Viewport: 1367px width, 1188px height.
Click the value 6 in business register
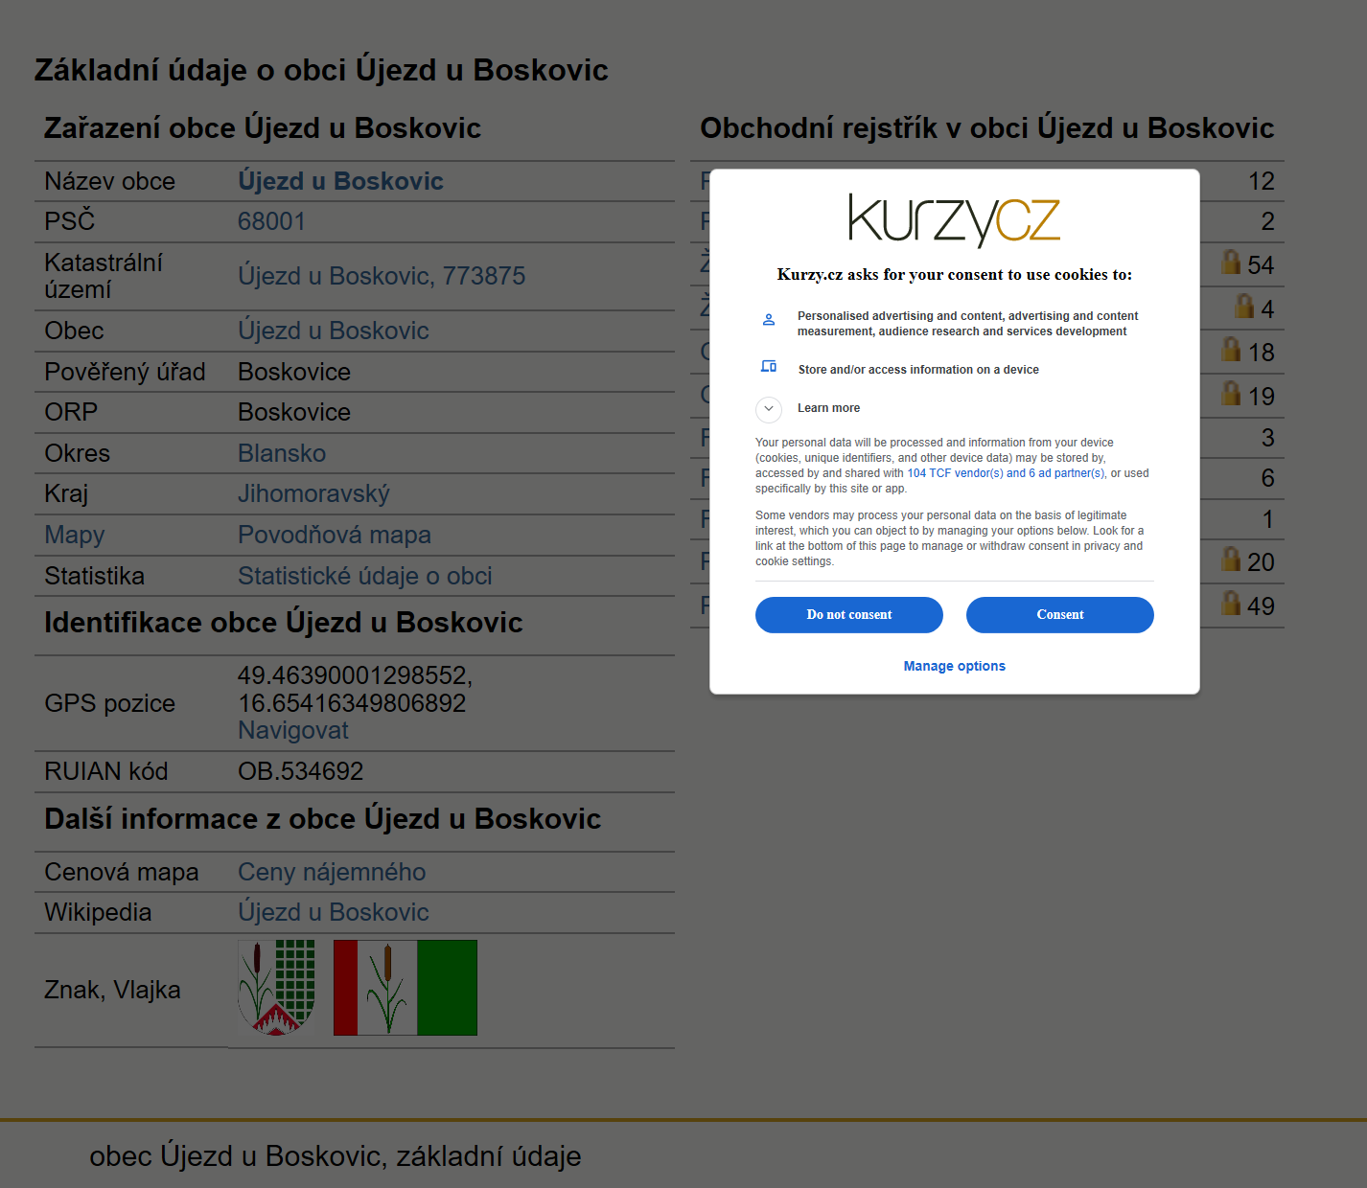[x=1267, y=478]
